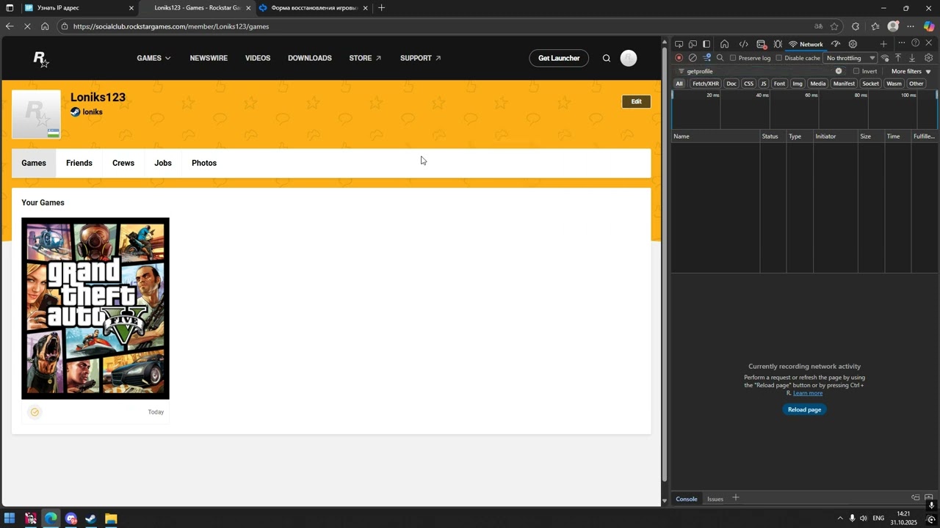
Task: Check the Invert filter checkbox
Action: click(x=856, y=71)
